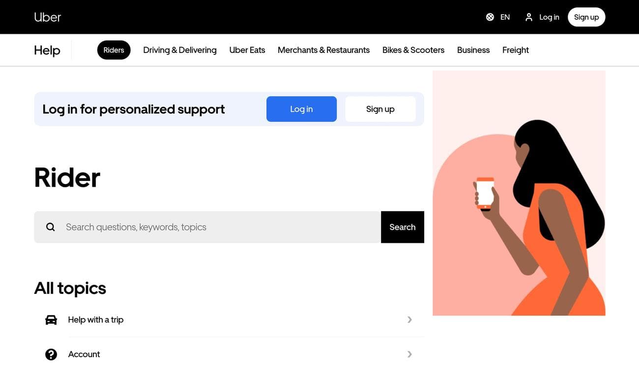The width and height of the screenshot is (639, 367).
Task: Click the person icon beside Log in
Action: (x=529, y=17)
